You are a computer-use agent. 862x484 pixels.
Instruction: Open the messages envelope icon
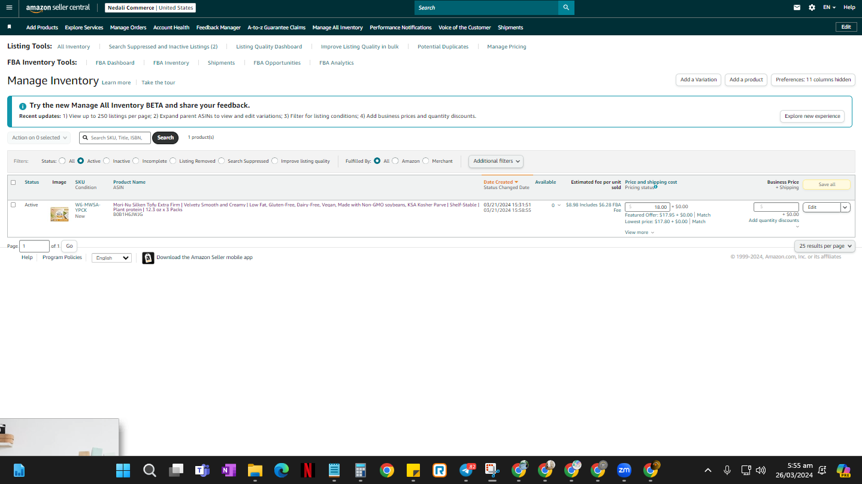tap(797, 8)
